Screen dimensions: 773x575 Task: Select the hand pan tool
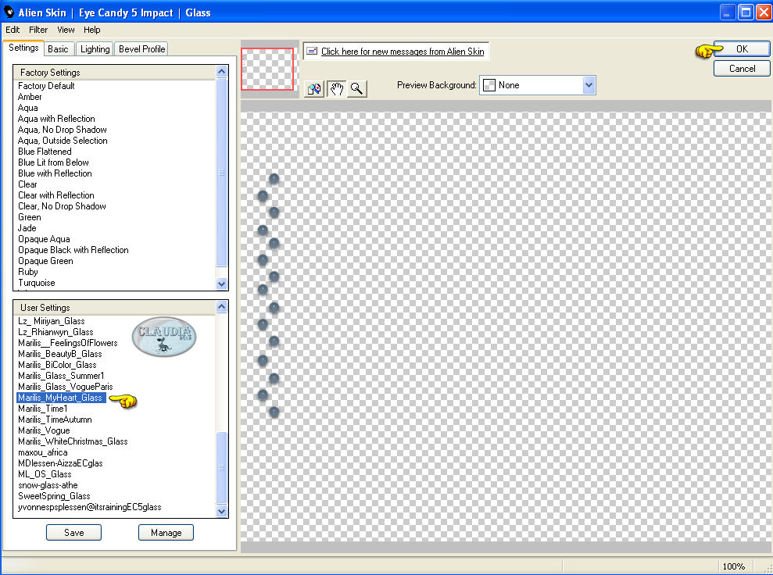pos(337,89)
